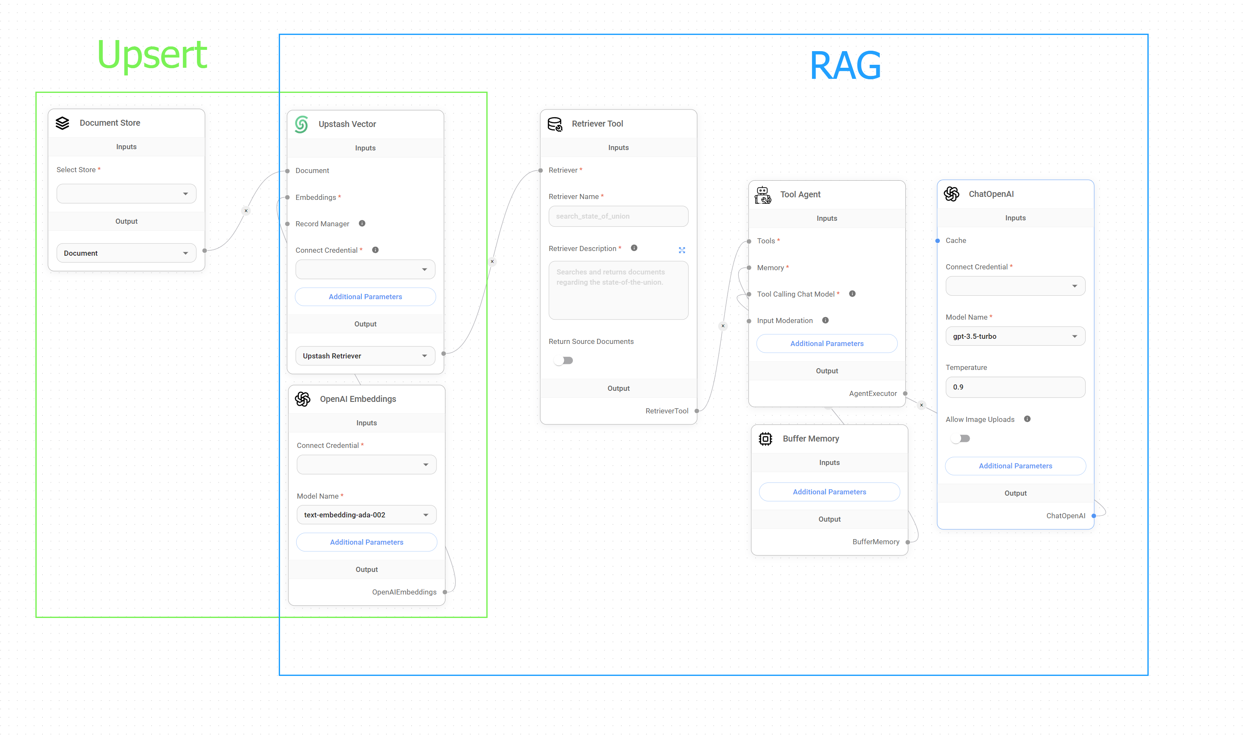Click the expand icon beside Retriever Description
Screen dimensions: 1245x739
click(682, 250)
